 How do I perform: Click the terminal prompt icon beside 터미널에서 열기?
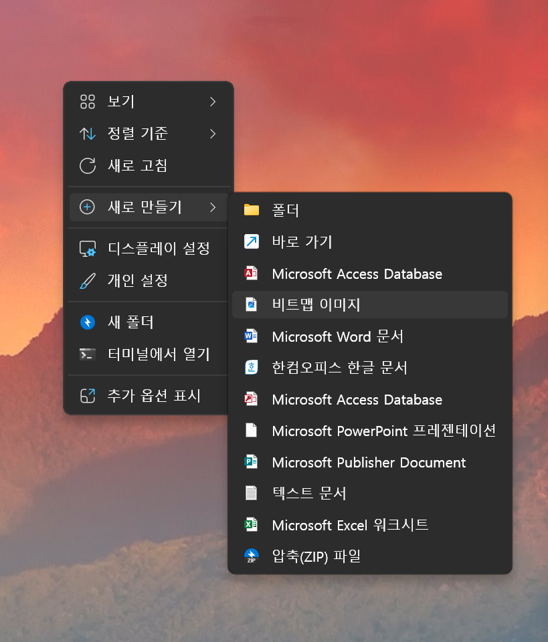point(88,354)
